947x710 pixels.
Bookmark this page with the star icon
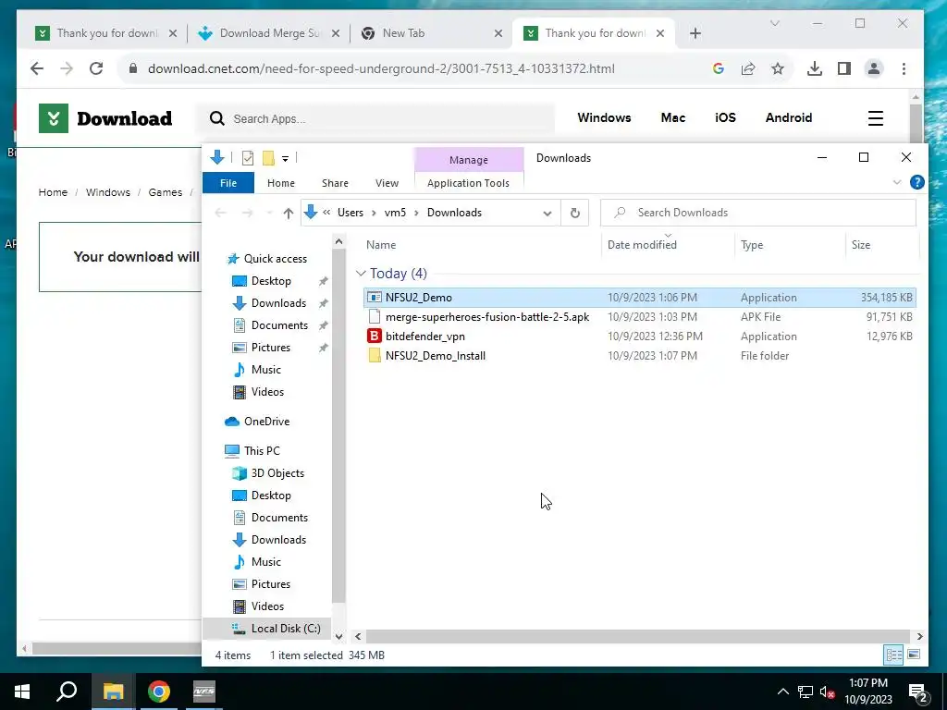tap(777, 68)
